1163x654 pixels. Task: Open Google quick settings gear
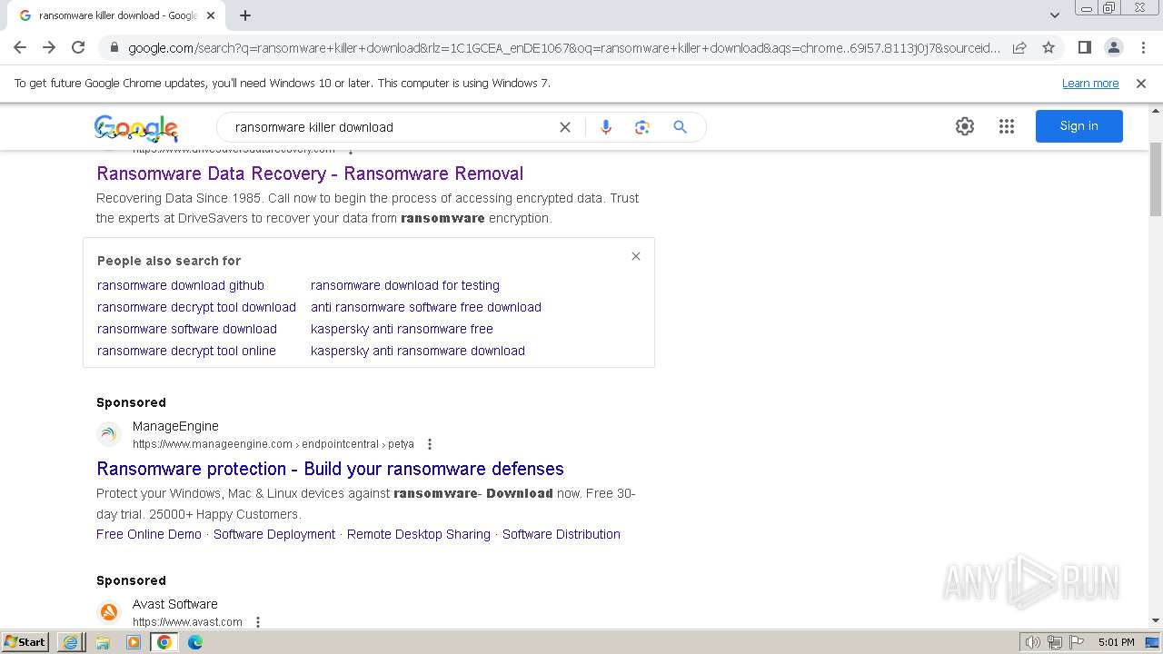click(x=965, y=126)
